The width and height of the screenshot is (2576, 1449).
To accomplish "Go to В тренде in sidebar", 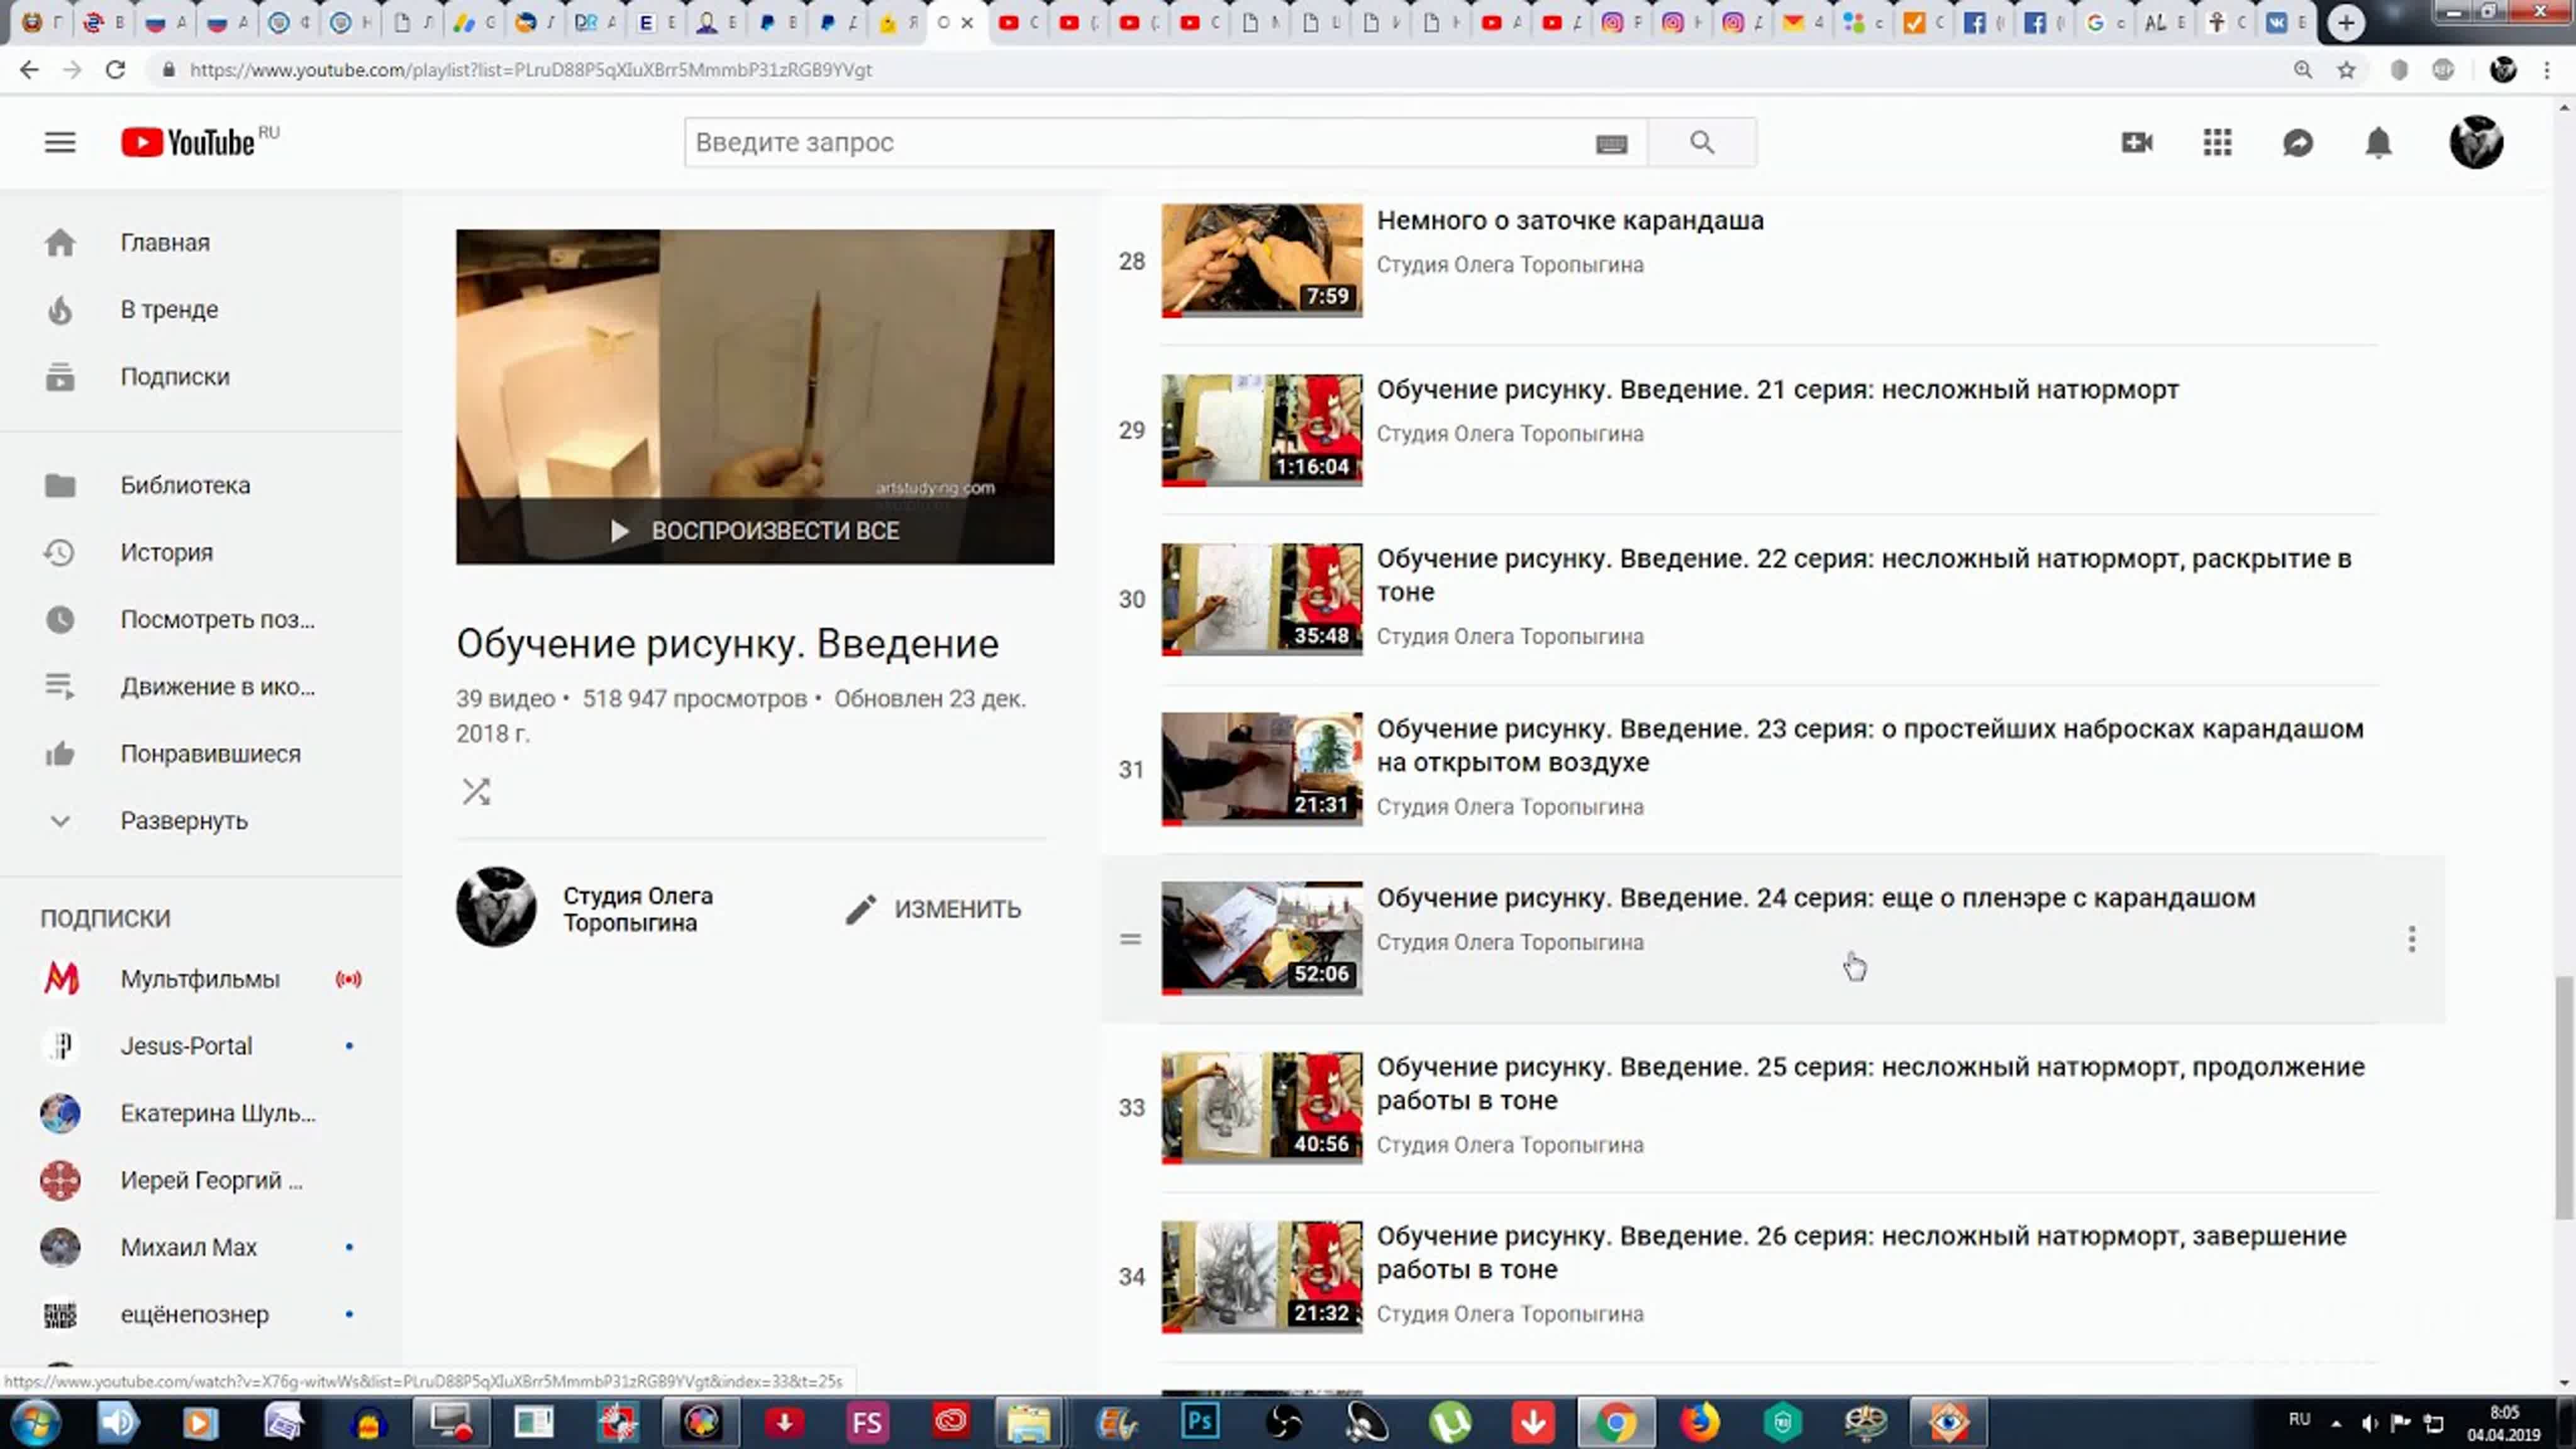I will click(x=169, y=310).
